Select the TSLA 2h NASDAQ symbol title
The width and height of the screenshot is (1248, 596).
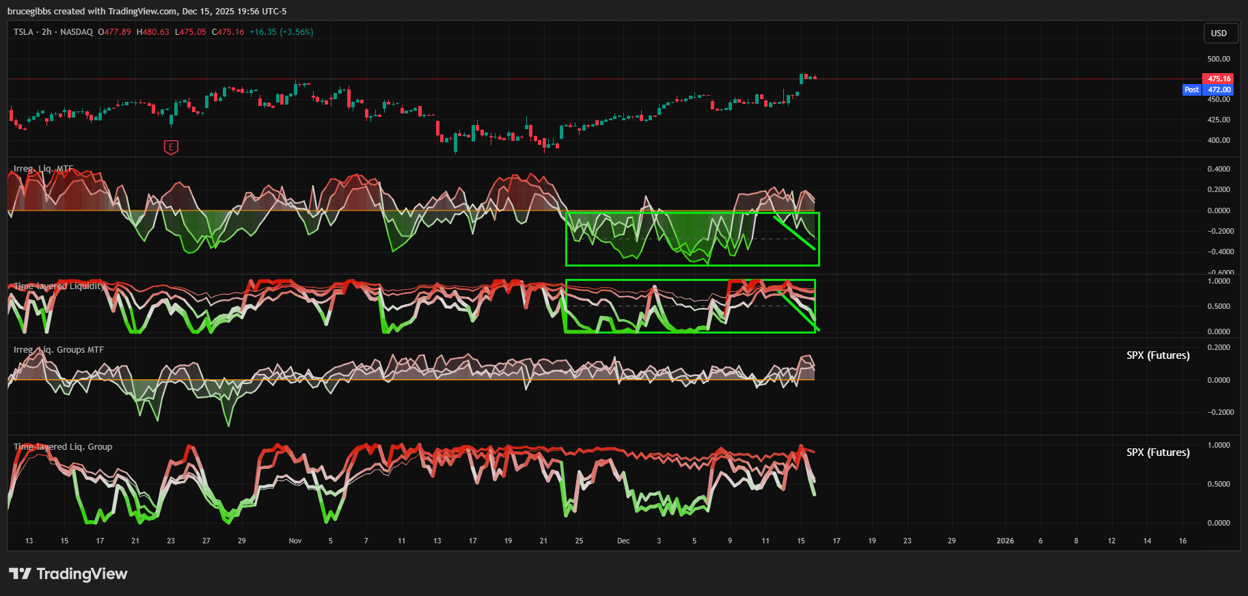[53, 32]
